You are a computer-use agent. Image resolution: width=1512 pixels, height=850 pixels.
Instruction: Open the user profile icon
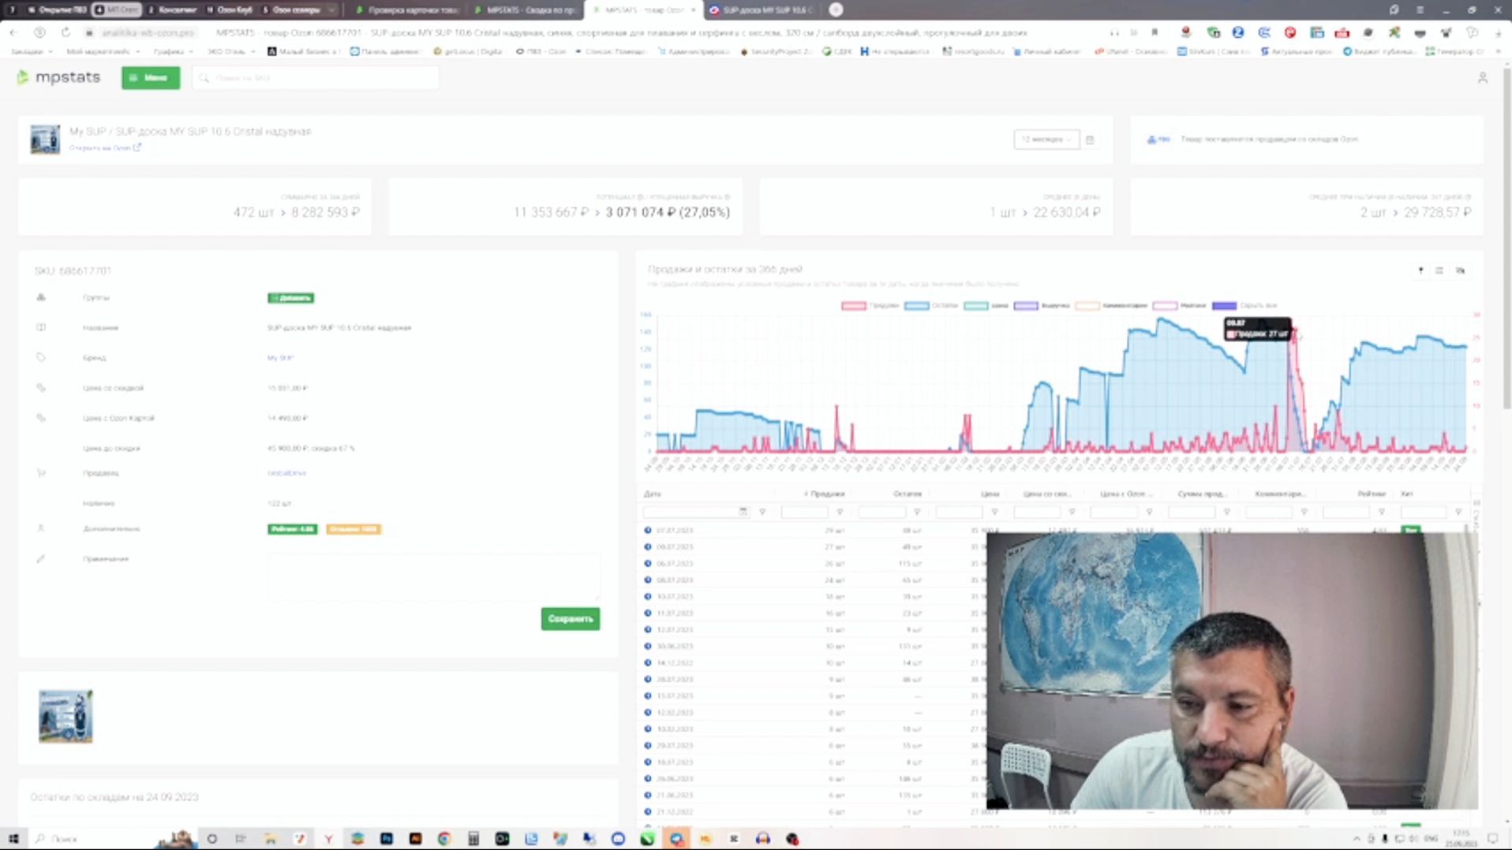click(x=1482, y=77)
